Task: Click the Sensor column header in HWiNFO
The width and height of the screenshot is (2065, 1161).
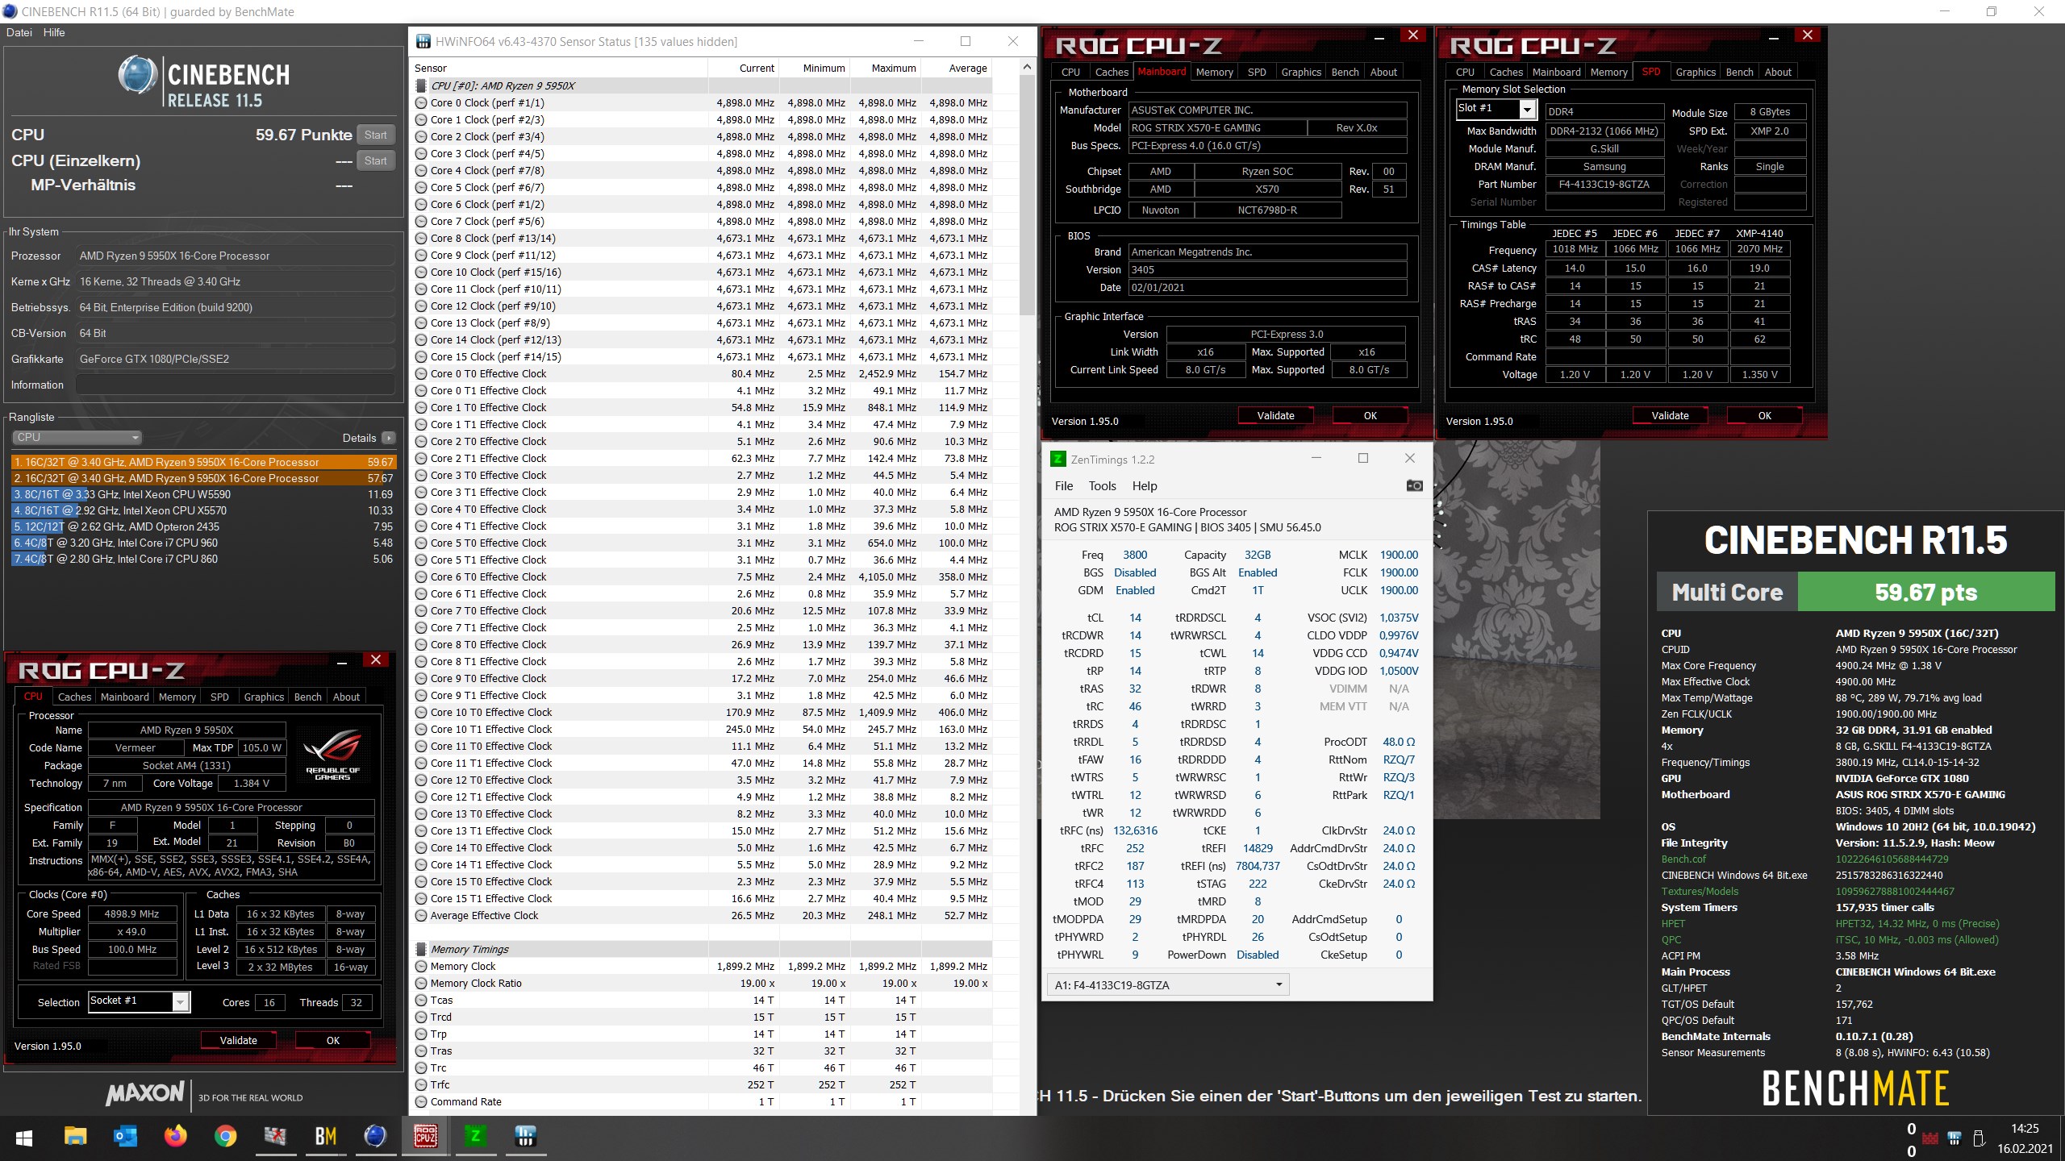Action: pyautogui.click(x=559, y=69)
